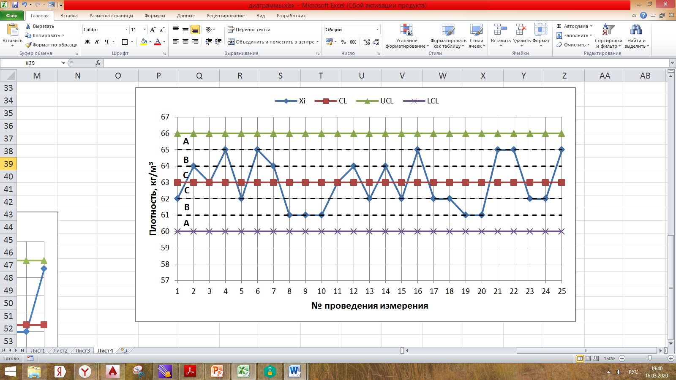676x380 pixels.
Task: Switch to the Формулы ribbon tab
Action: pyautogui.click(x=155, y=16)
